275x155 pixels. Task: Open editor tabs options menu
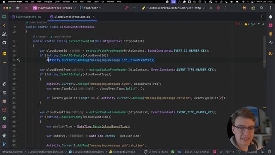click(262, 17)
